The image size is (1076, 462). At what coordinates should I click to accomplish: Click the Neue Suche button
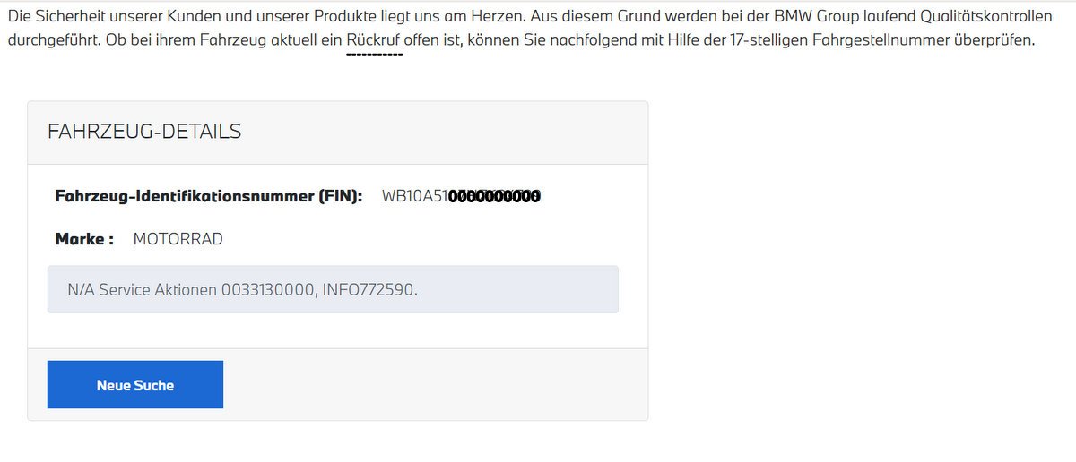pyautogui.click(x=134, y=385)
